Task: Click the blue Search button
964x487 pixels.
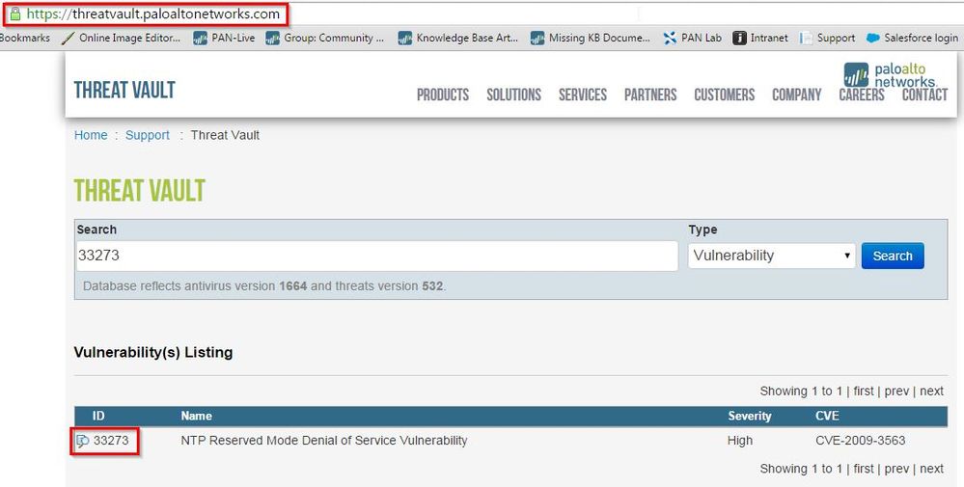Action: [x=893, y=257]
